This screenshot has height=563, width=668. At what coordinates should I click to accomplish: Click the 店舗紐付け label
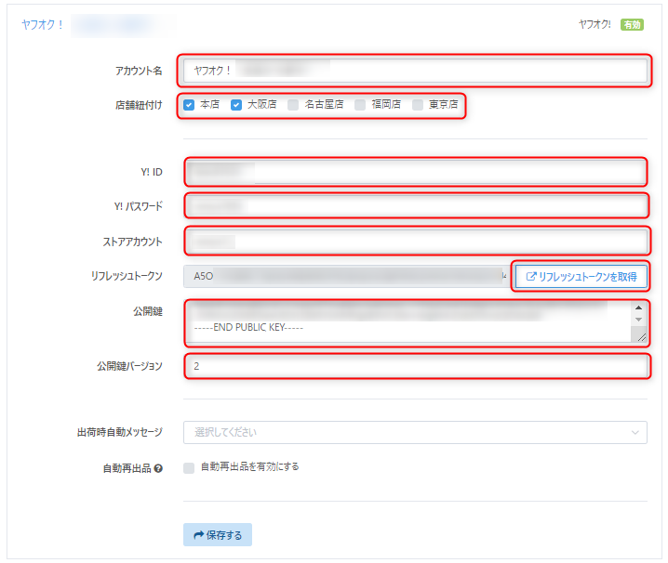click(139, 105)
